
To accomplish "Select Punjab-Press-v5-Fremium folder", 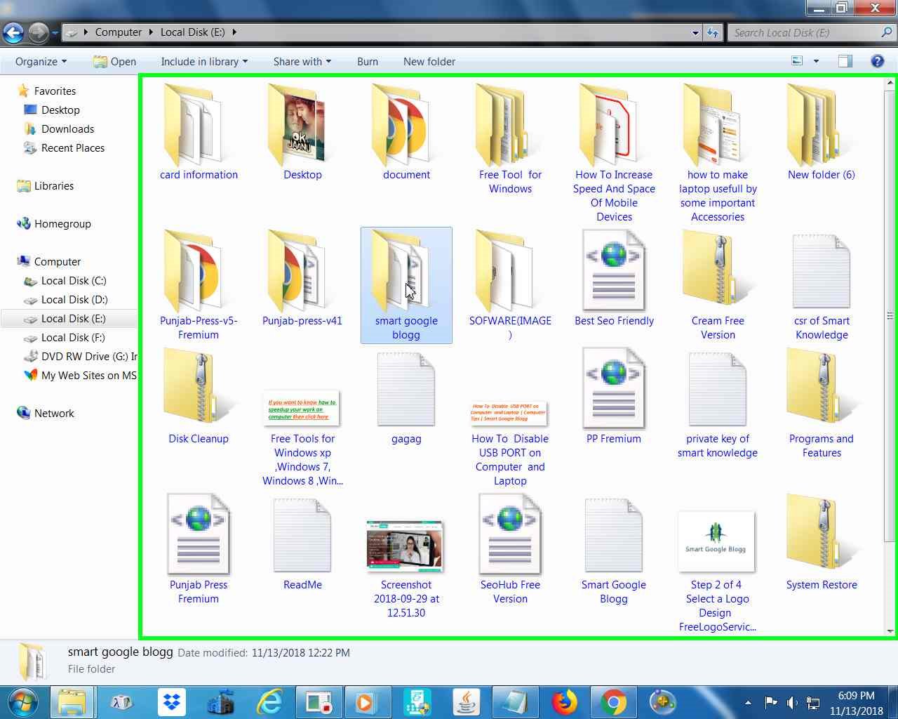I will point(199,285).
